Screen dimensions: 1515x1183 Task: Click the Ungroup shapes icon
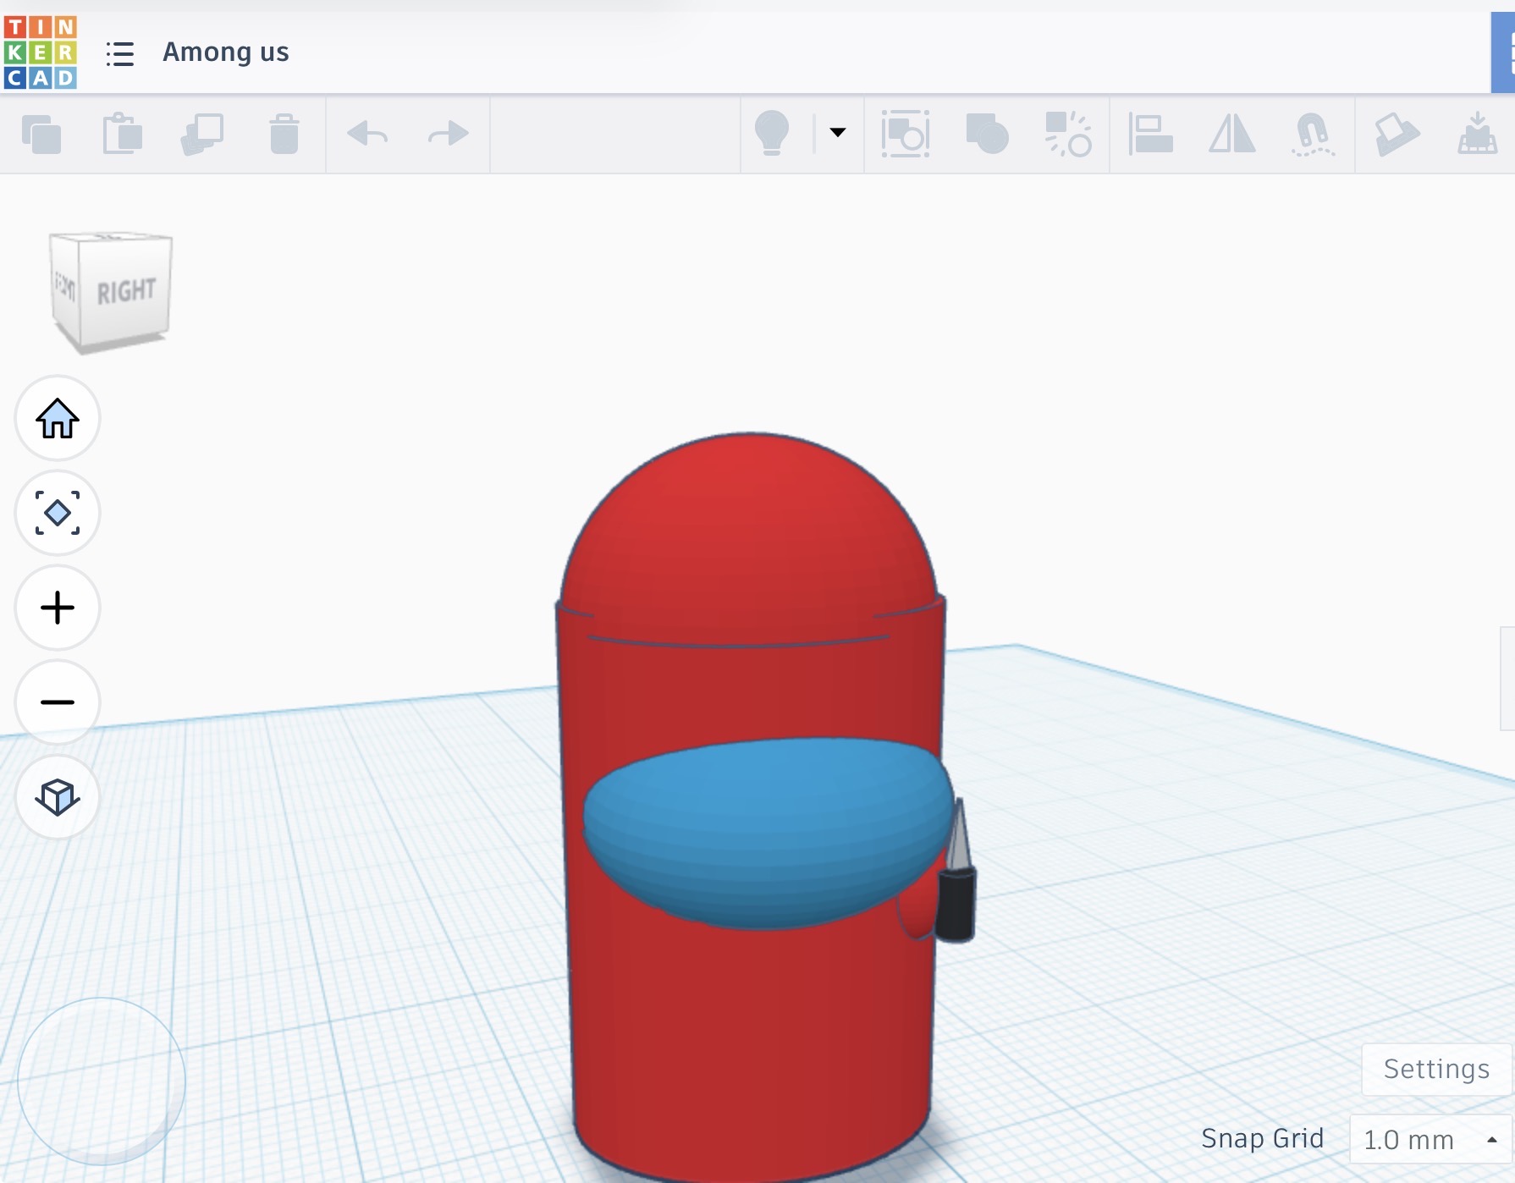(x=1068, y=134)
